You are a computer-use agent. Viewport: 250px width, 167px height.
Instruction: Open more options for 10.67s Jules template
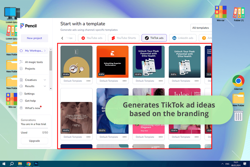197,137
